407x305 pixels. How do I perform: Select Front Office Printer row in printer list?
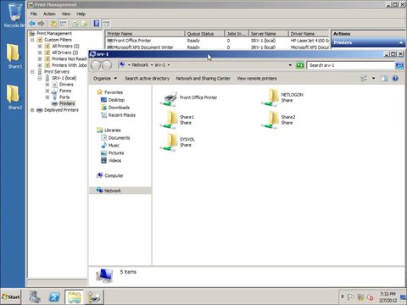click(x=217, y=41)
